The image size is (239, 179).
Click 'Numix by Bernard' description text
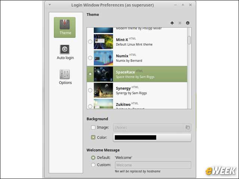coord(129,61)
